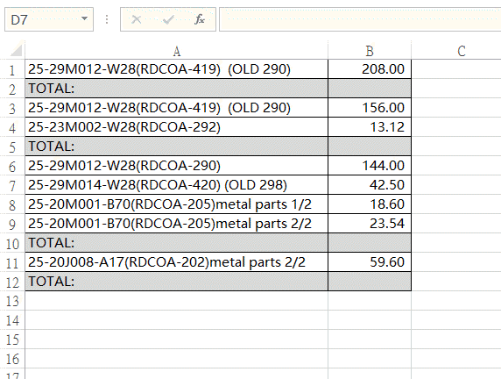Click the formula bar options dots
The height and width of the screenshot is (379, 501).
[x=107, y=19]
